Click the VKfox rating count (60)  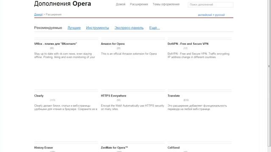coord(52,48)
